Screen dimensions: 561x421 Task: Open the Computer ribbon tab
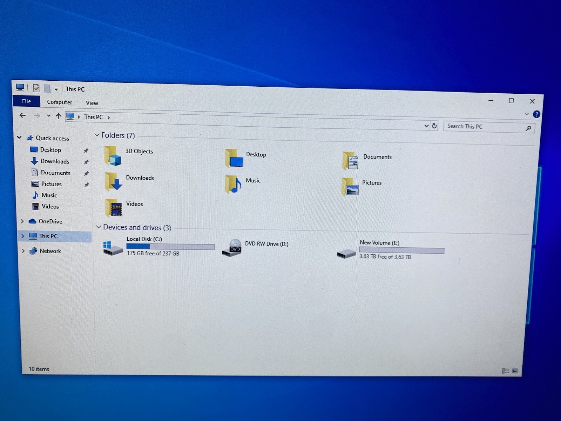point(59,102)
